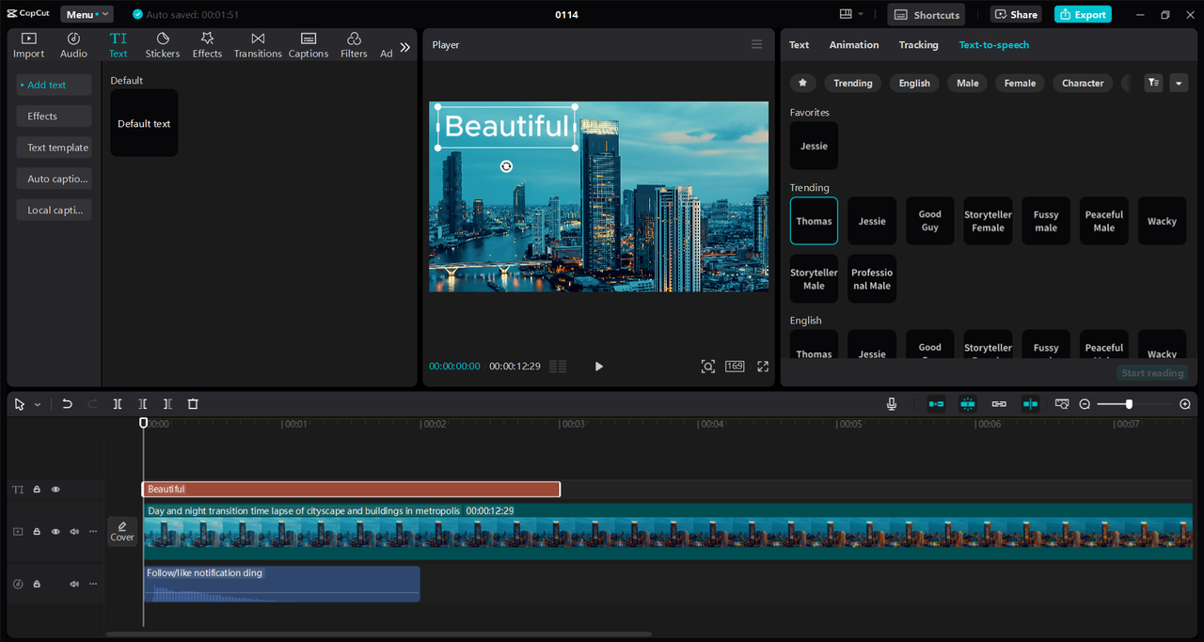Filter voices by Character

click(1083, 83)
